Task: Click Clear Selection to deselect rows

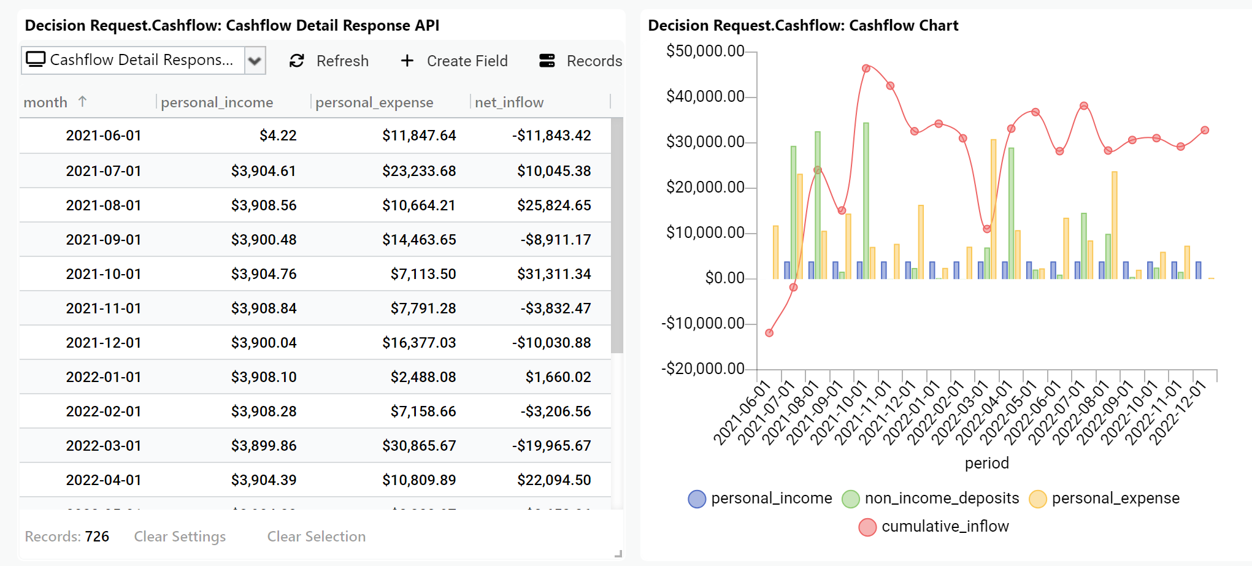Action: click(316, 536)
